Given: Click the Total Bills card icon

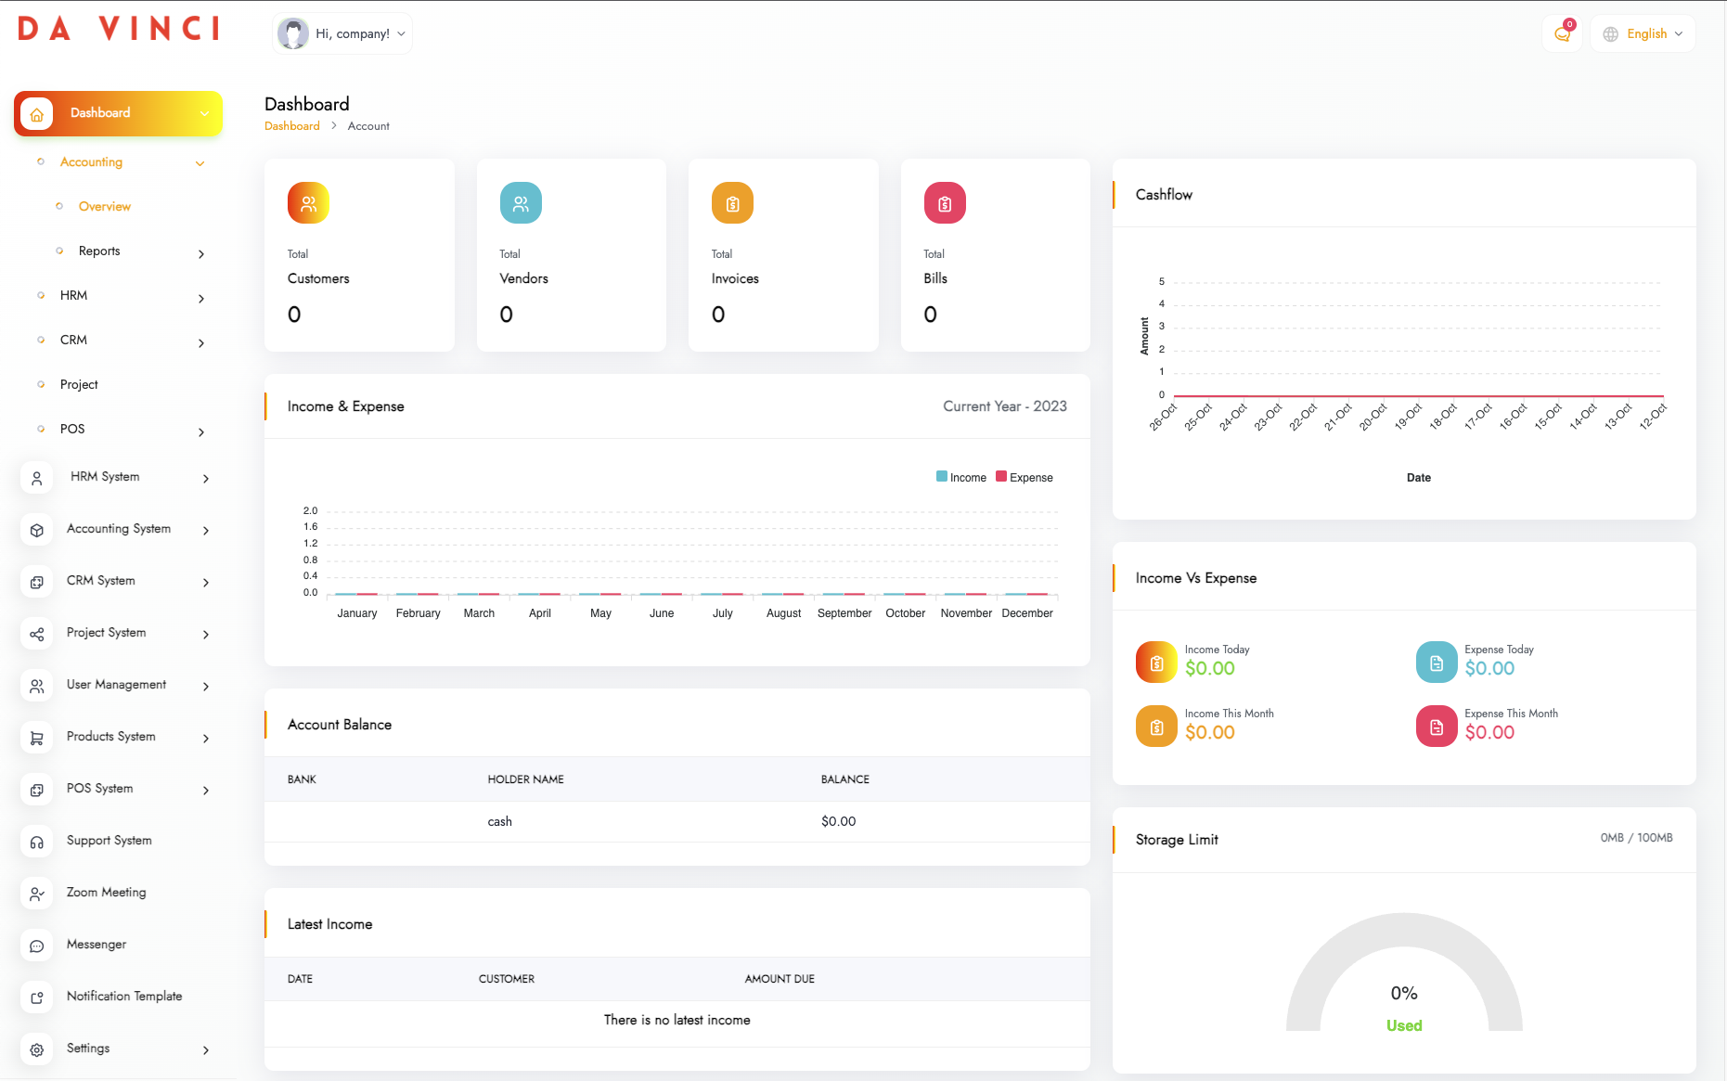Looking at the screenshot, I should pyautogui.click(x=945, y=203).
